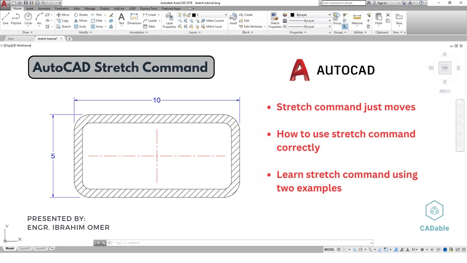
Task: Activate the Measure tool
Action: click(357, 18)
